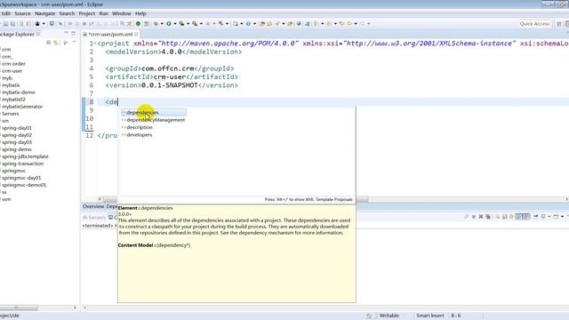The height and width of the screenshot is (320, 569).
Task: Click the editor horizontal scrollbar right arrow
Action: (x=566, y=199)
